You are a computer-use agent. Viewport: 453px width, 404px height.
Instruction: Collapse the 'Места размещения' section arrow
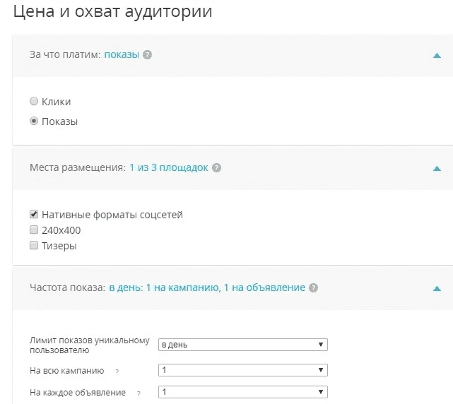437,168
